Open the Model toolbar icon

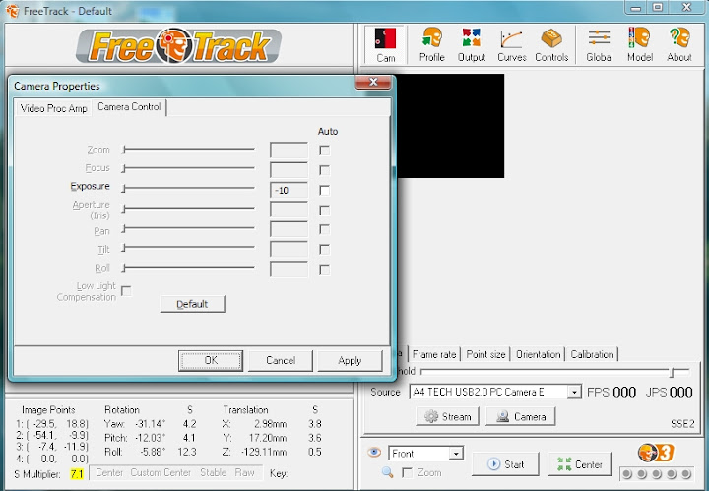tap(639, 44)
